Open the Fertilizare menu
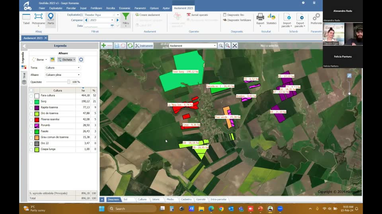Image resolution: width=382 pixels, height=214 pixels. click(x=96, y=8)
